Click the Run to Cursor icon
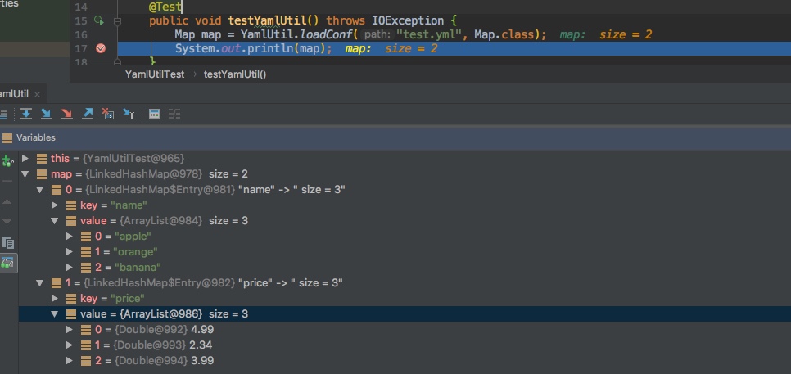The width and height of the screenshot is (791, 374). click(128, 114)
